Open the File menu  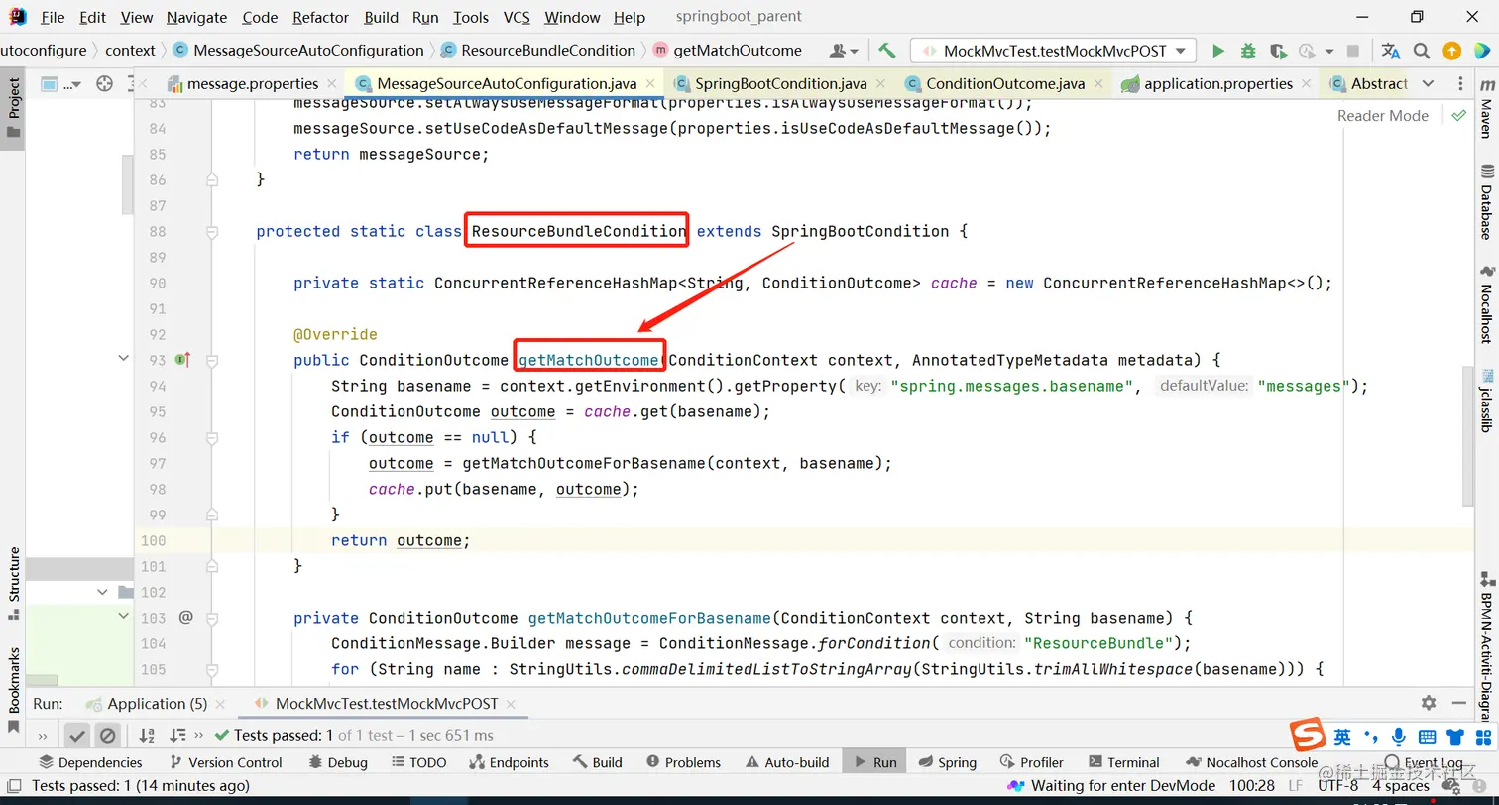tap(53, 17)
